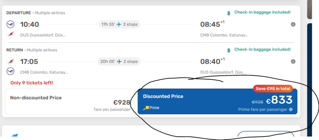This screenshot has height=140, width=319.
Task: Click the Lufthansa logo on departure flight
Action: [x=10, y=24]
